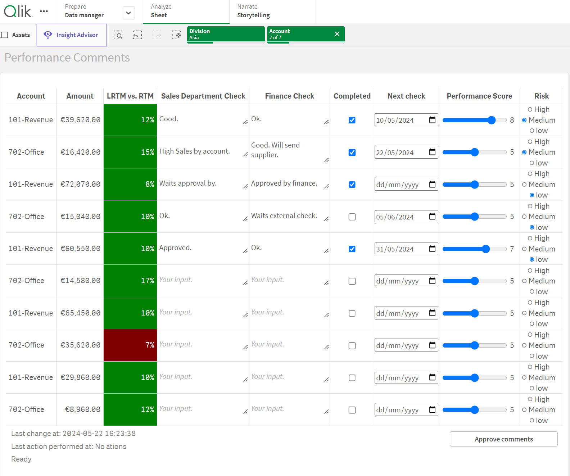
Task: Adjust score slider in €16,420.00 row
Action: 474,152
